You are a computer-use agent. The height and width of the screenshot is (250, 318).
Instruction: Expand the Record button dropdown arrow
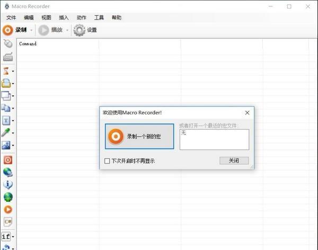[31, 30]
